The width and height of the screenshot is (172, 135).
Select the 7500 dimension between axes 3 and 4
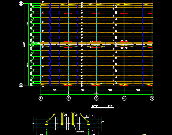110,90
